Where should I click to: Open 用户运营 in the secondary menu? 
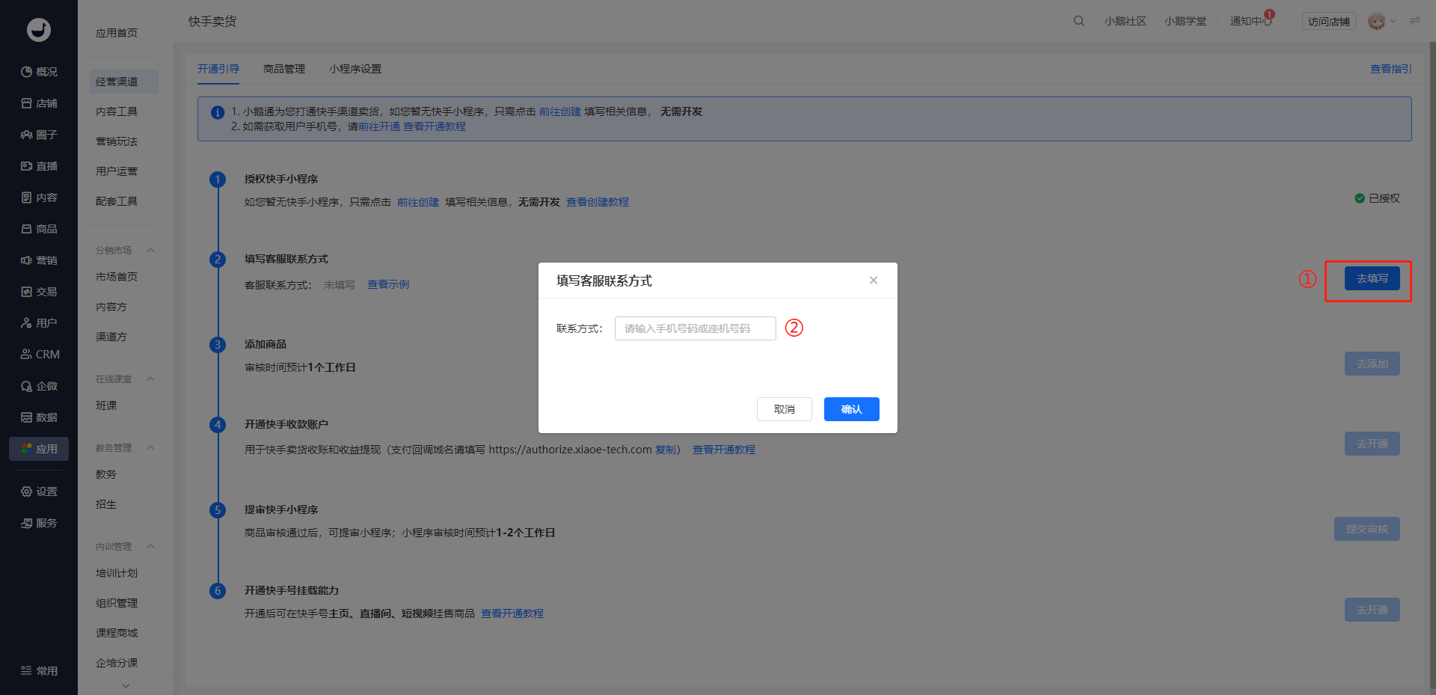117,171
